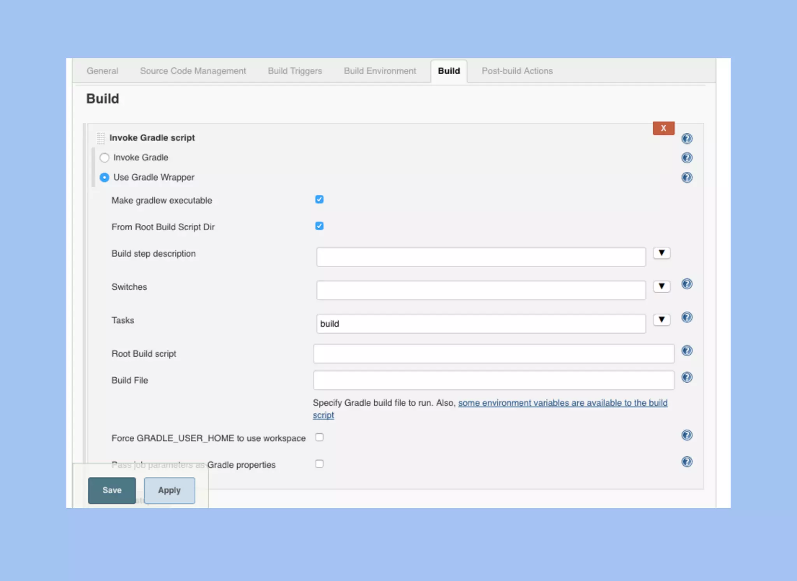The width and height of the screenshot is (797, 581).
Task: Select the Invoke Gradle radio button
Action: 104,157
